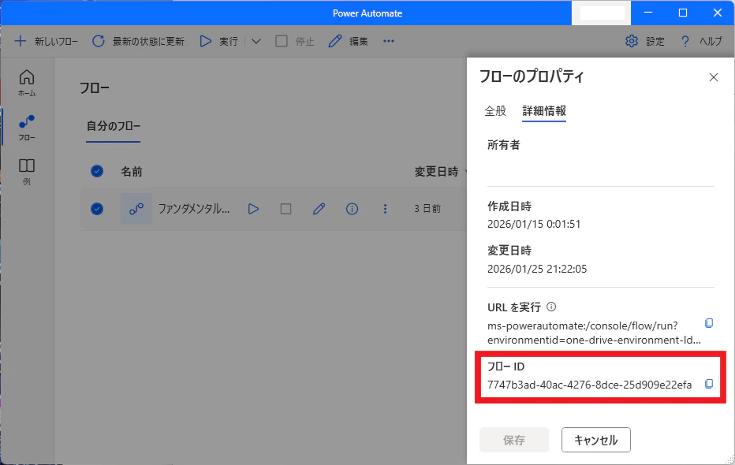Select the 自分のフロー tab
Viewport: 735px width, 465px height.
[x=114, y=126]
